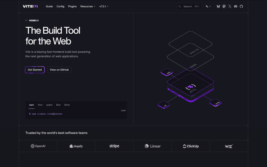Switch to the pnpm tab
Viewport: 267px width, 167px height.
(49, 105)
